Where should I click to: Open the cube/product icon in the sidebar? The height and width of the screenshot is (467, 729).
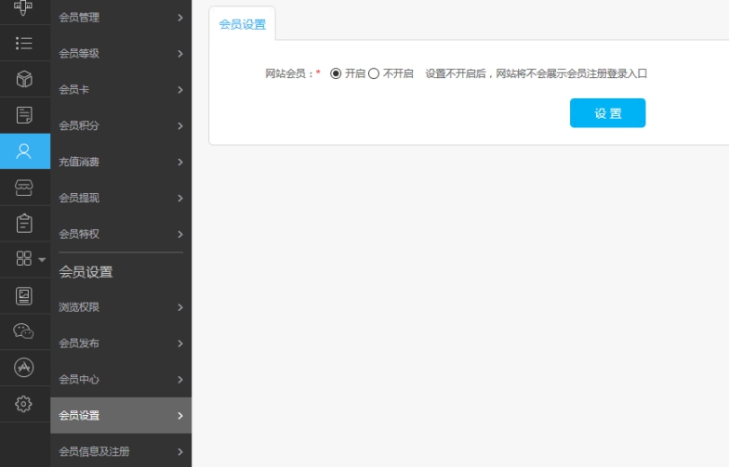pos(24,79)
